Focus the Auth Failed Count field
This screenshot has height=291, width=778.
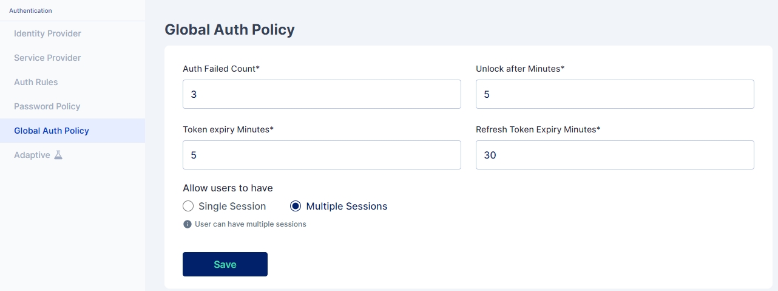(322, 94)
